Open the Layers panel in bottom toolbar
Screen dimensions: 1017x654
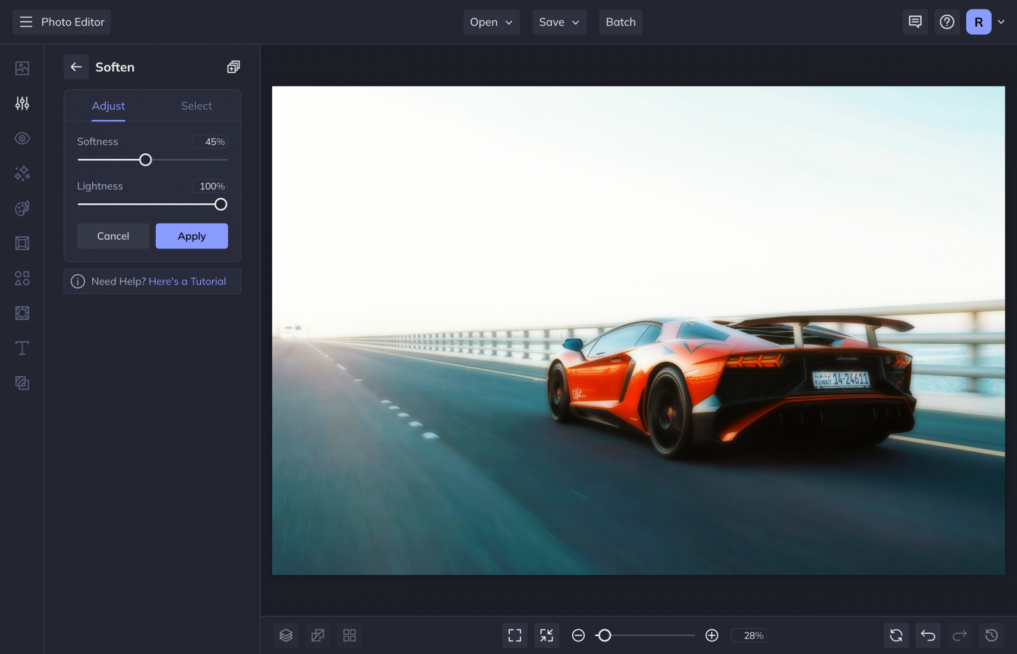[285, 635]
